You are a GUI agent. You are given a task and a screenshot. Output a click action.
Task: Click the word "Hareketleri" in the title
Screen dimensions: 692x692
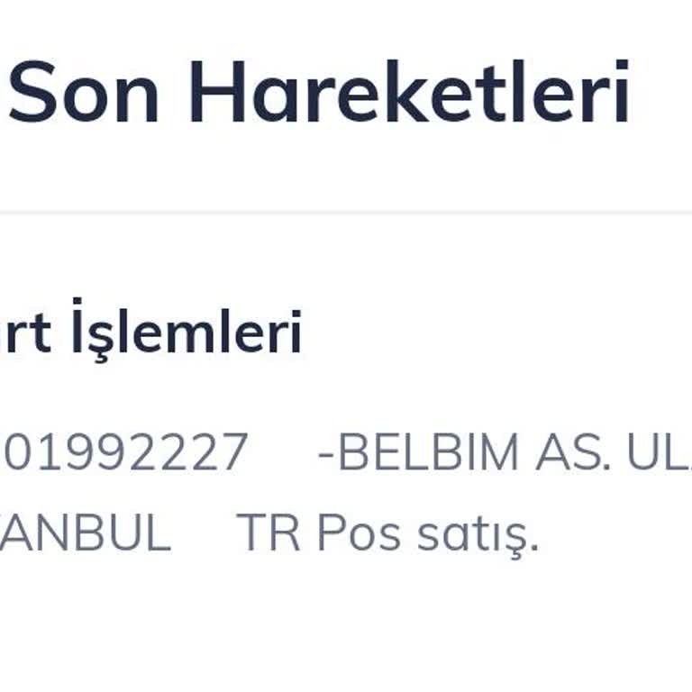pyautogui.click(x=409, y=94)
